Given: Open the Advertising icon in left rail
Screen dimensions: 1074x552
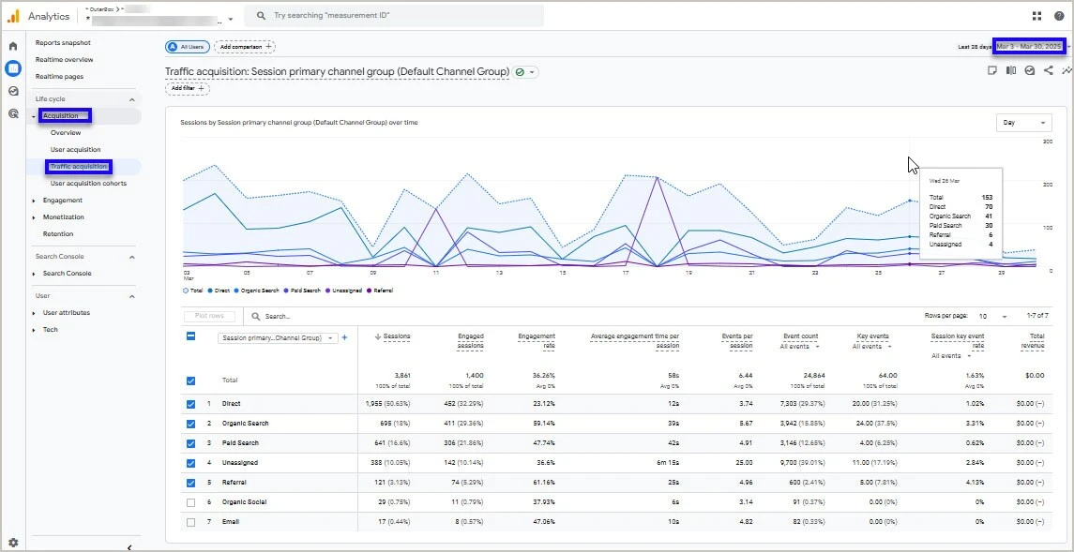Looking at the screenshot, I should (13, 113).
